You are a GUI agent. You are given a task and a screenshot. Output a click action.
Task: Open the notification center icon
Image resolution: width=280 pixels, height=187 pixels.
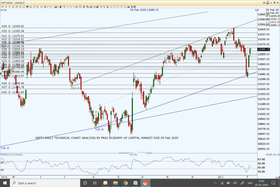click(273, 183)
